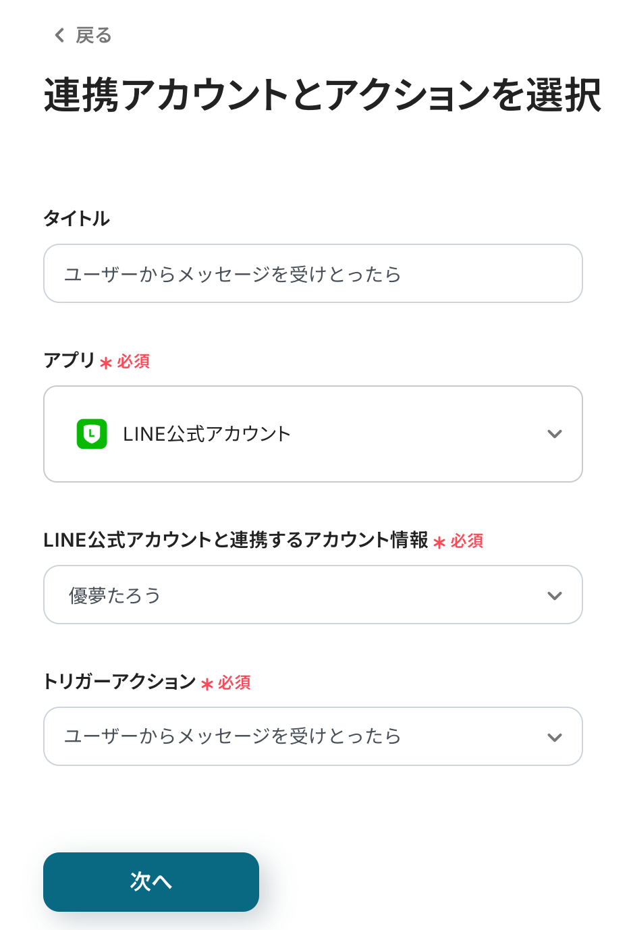Open the トリガーアクション dropdown field
Viewport: 629px width, 930px height.
(x=312, y=736)
